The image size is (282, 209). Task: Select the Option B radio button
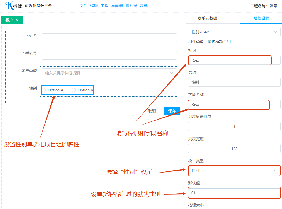pos(74,90)
